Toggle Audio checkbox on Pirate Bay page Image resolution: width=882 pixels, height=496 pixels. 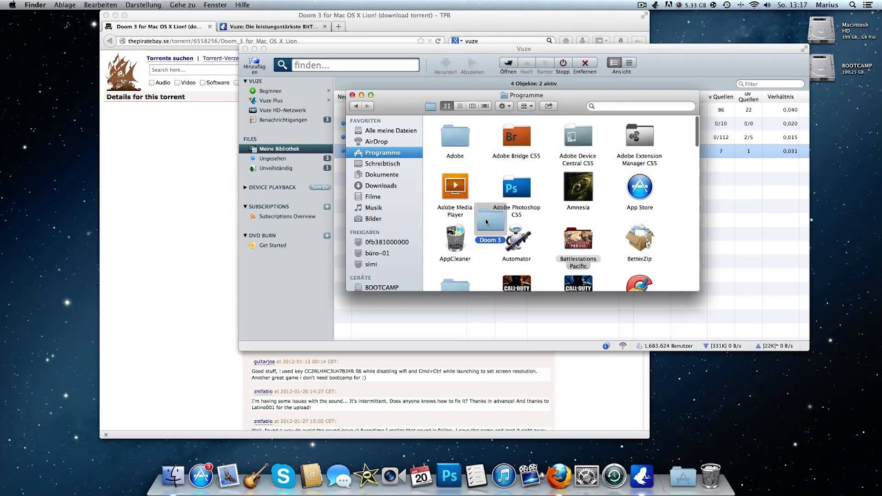click(152, 83)
